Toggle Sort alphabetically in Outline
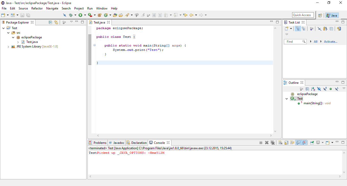Screen dimensions: 347x186 tap(313, 89)
